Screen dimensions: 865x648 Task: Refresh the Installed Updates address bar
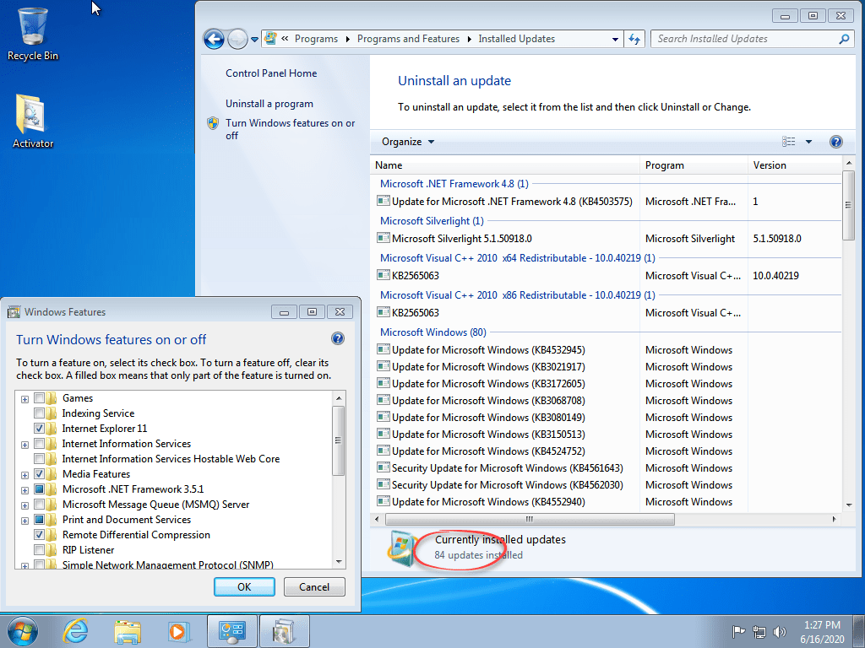pos(634,39)
